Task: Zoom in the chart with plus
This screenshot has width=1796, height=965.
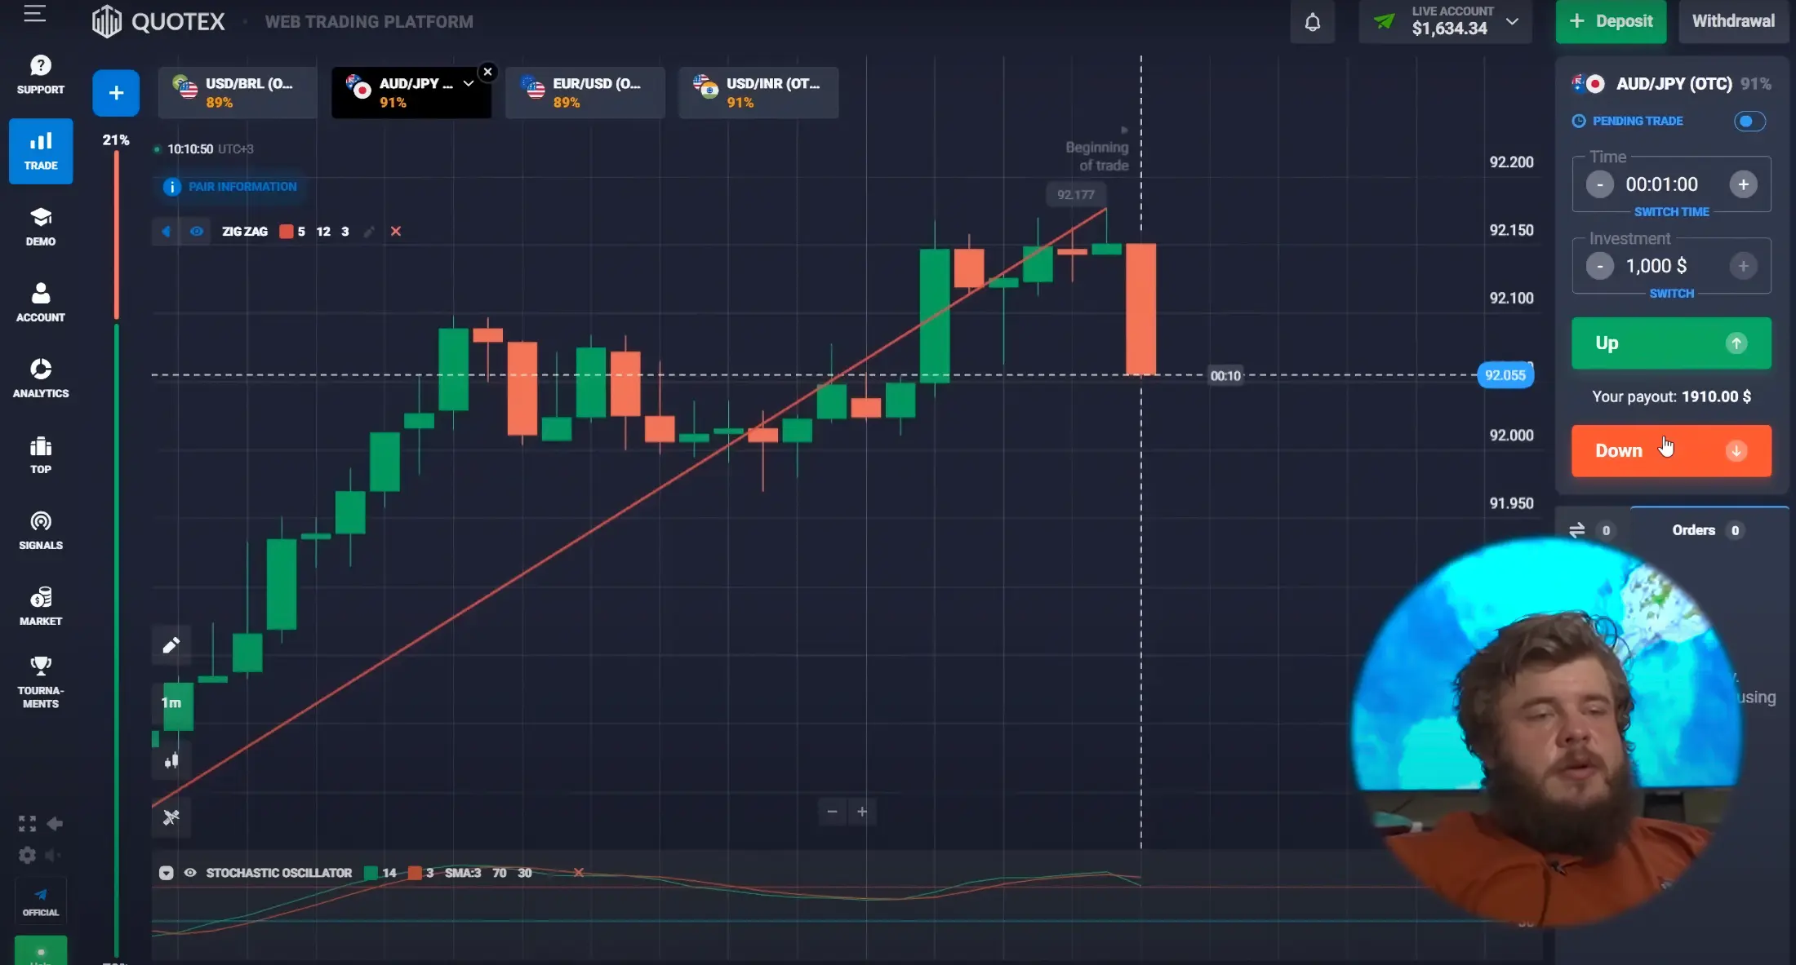Action: [862, 812]
